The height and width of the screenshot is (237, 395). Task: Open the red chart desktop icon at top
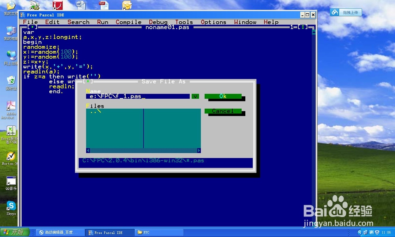tap(58, 5)
